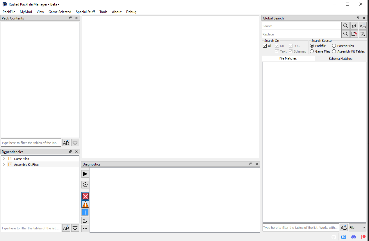Clear the Global Search field using the broom icon
369x241 pixels.
click(x=354, y=26)
